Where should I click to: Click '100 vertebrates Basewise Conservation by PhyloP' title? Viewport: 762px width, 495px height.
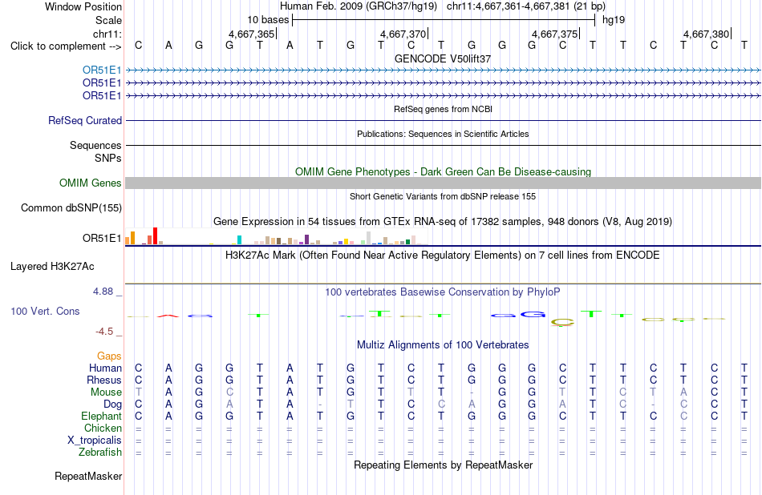pos(443,292)
